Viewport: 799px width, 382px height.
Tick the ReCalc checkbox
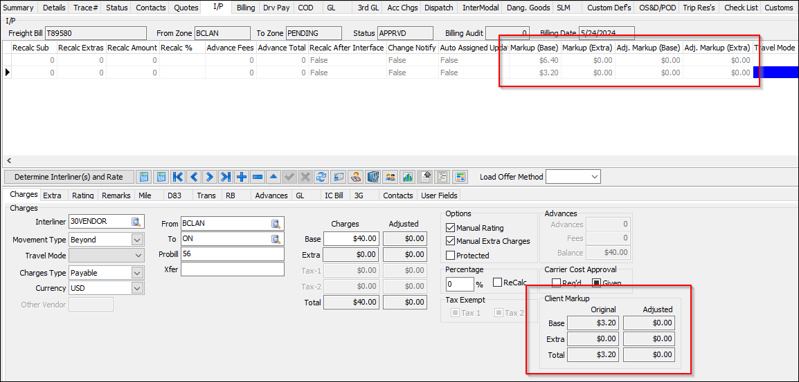point(498,283)
